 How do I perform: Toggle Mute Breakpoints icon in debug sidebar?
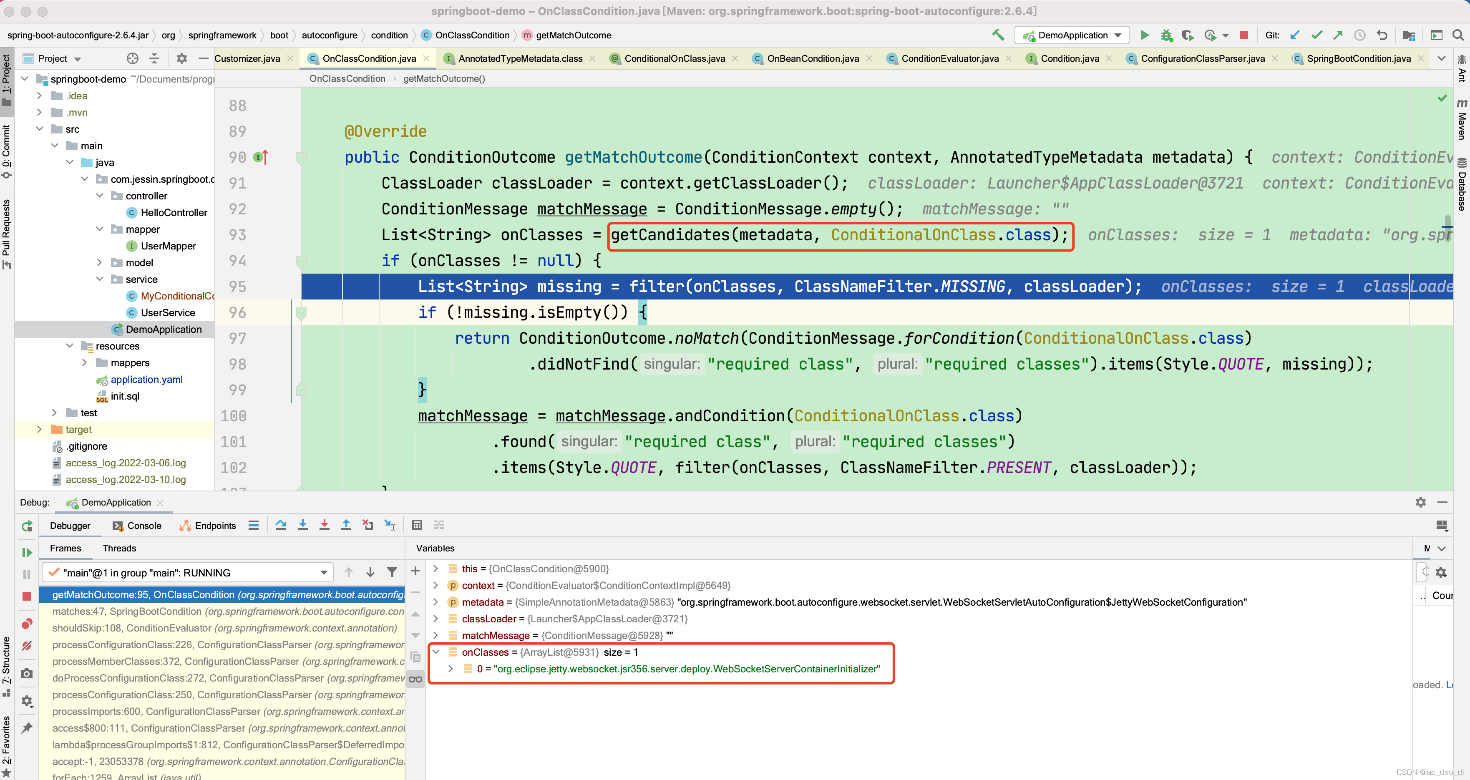click(x=27, y=645)
